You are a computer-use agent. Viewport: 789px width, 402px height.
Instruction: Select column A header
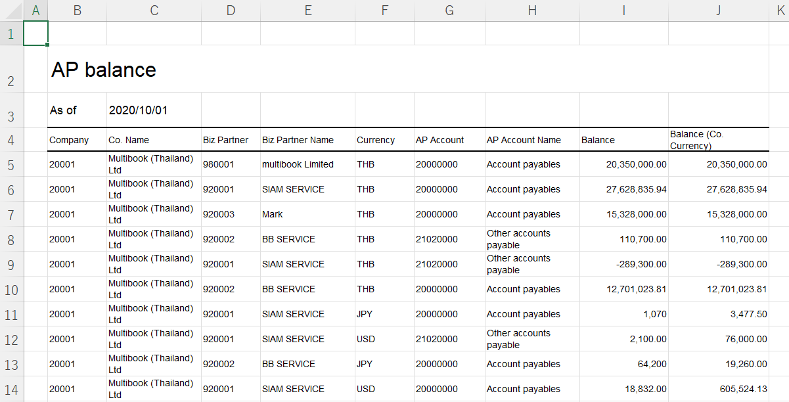coord(35,11)
